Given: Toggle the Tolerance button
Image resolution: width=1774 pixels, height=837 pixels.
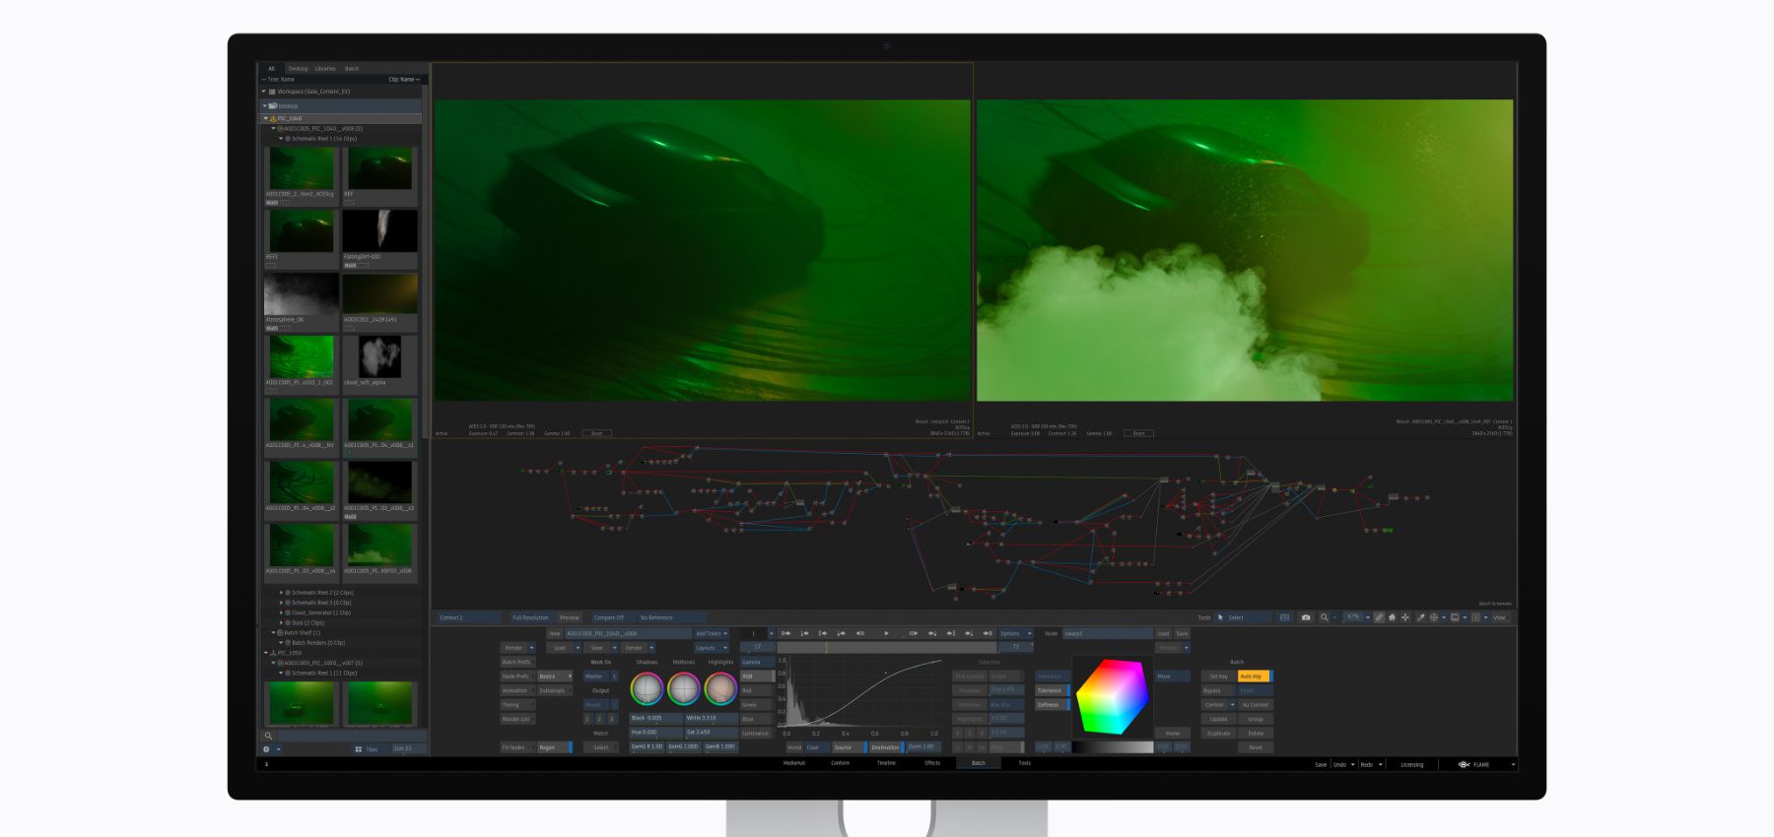Looking at the screenshot, I should coord(1051,690).
